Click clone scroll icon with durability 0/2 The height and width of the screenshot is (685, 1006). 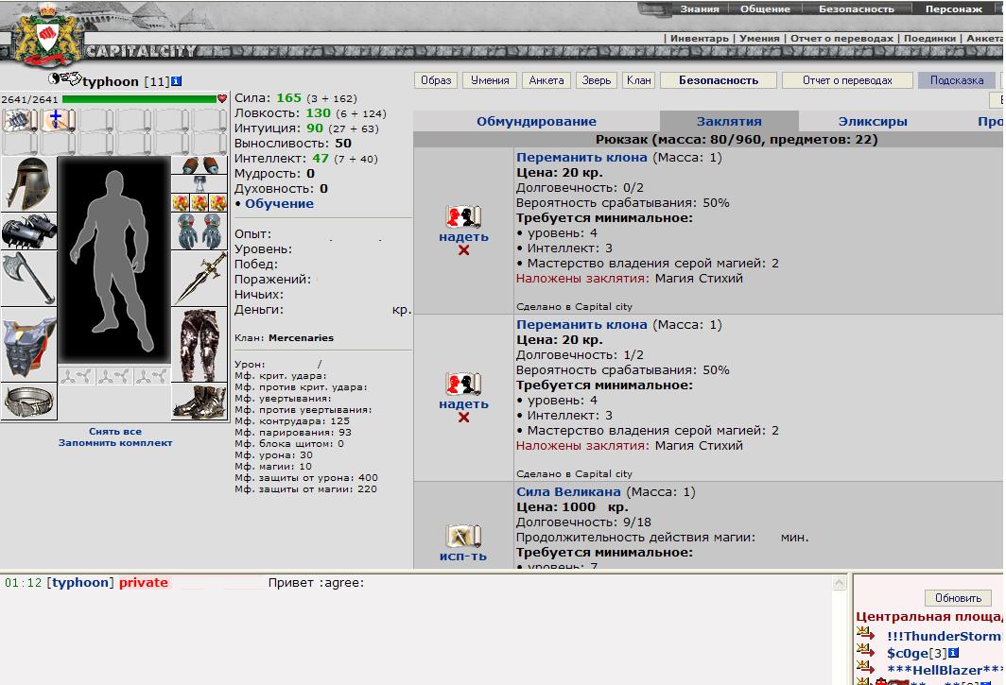point(463,216)
